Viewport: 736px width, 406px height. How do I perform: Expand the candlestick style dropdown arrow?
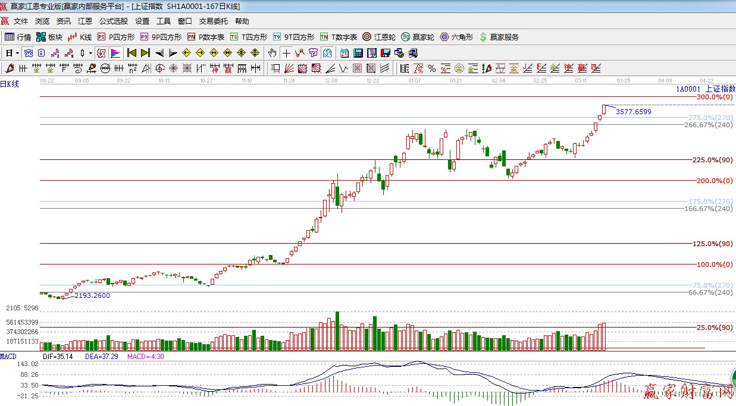tap(90, 53)
